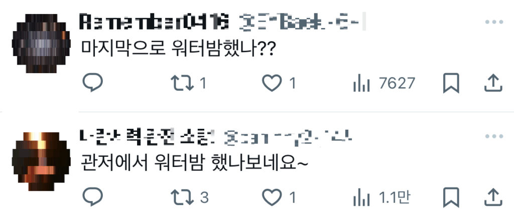
Task: Open more options for first tweet
Action: click(494, 22)
